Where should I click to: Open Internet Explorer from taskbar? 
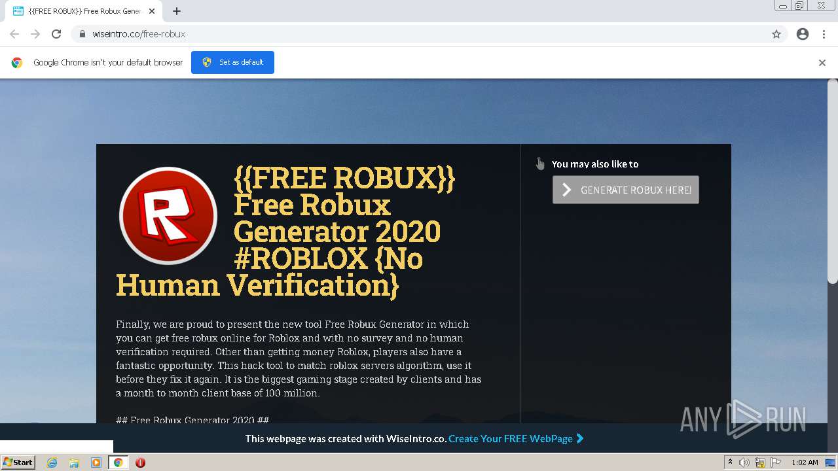click(52, 462)
